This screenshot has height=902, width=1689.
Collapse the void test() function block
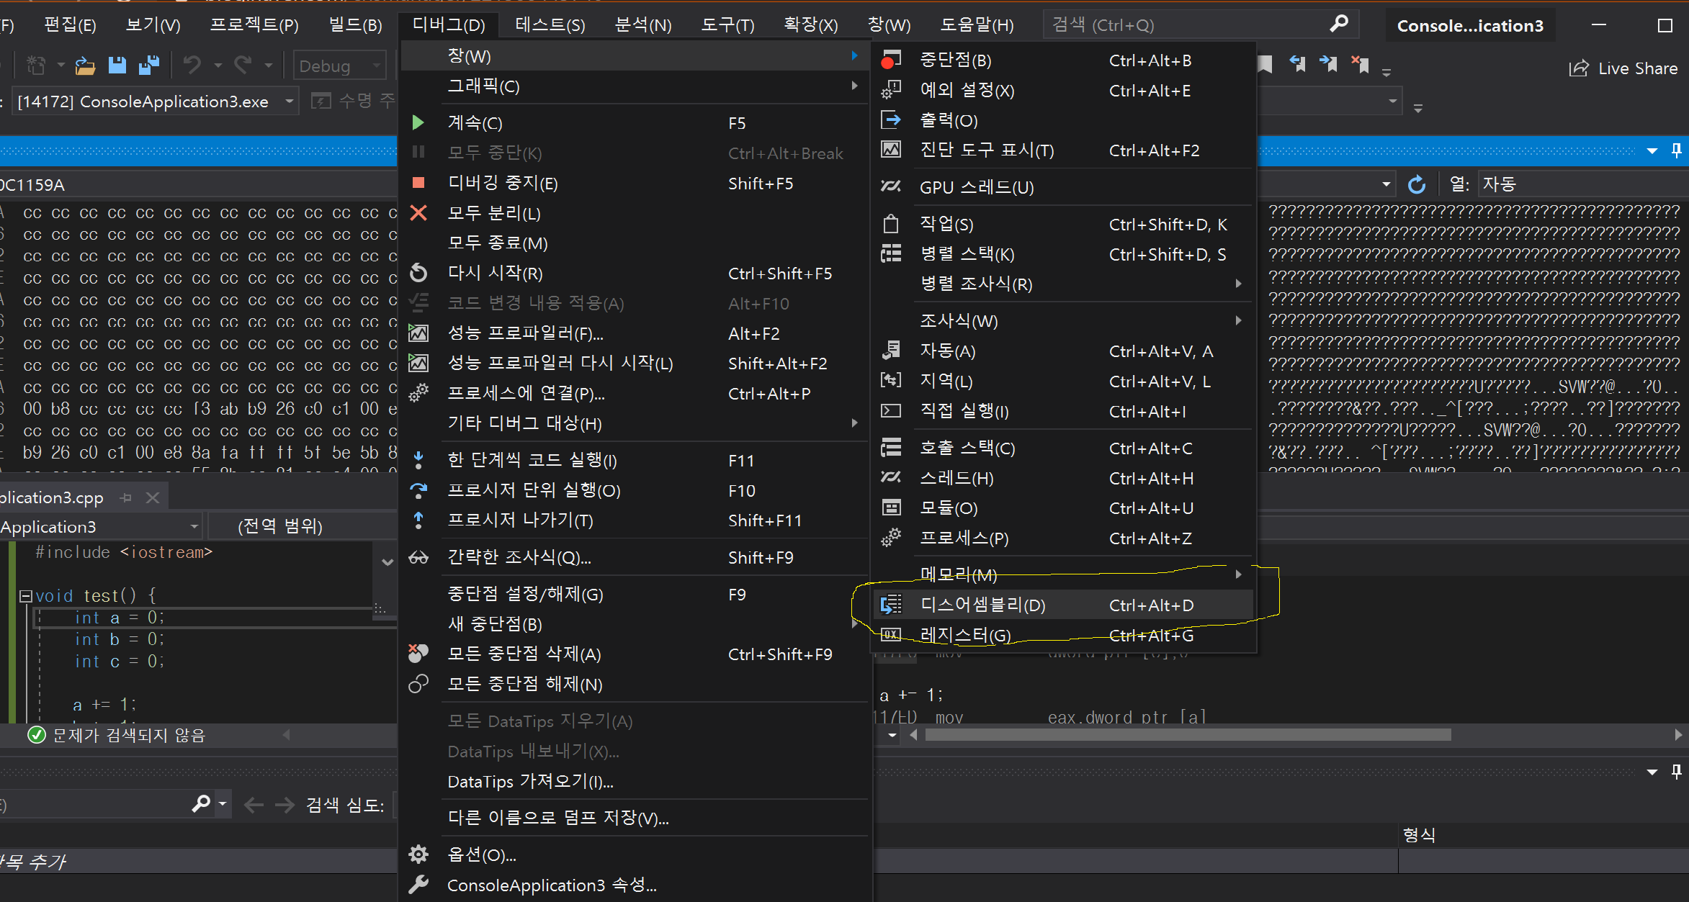(x=26, y=596)
